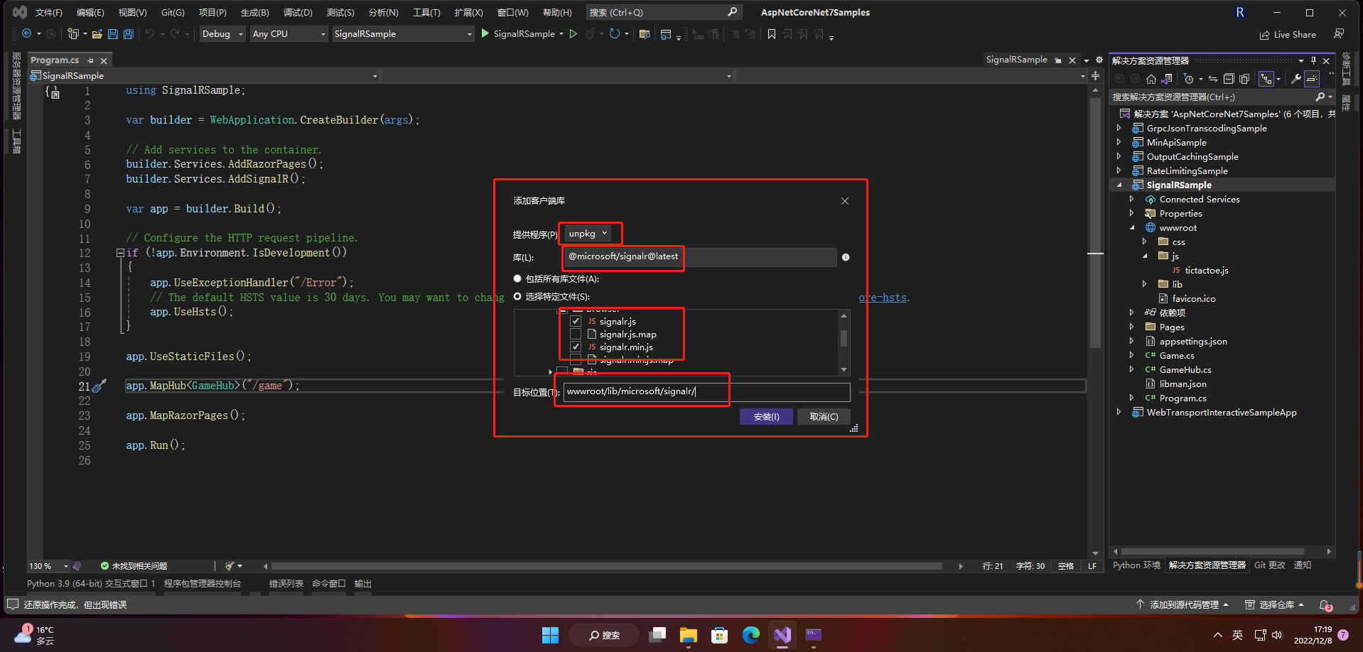The height and width of the screenshot is (652, 1363).
Task: Click Start Without Debugging outline play icon
Action: [573, 33]
